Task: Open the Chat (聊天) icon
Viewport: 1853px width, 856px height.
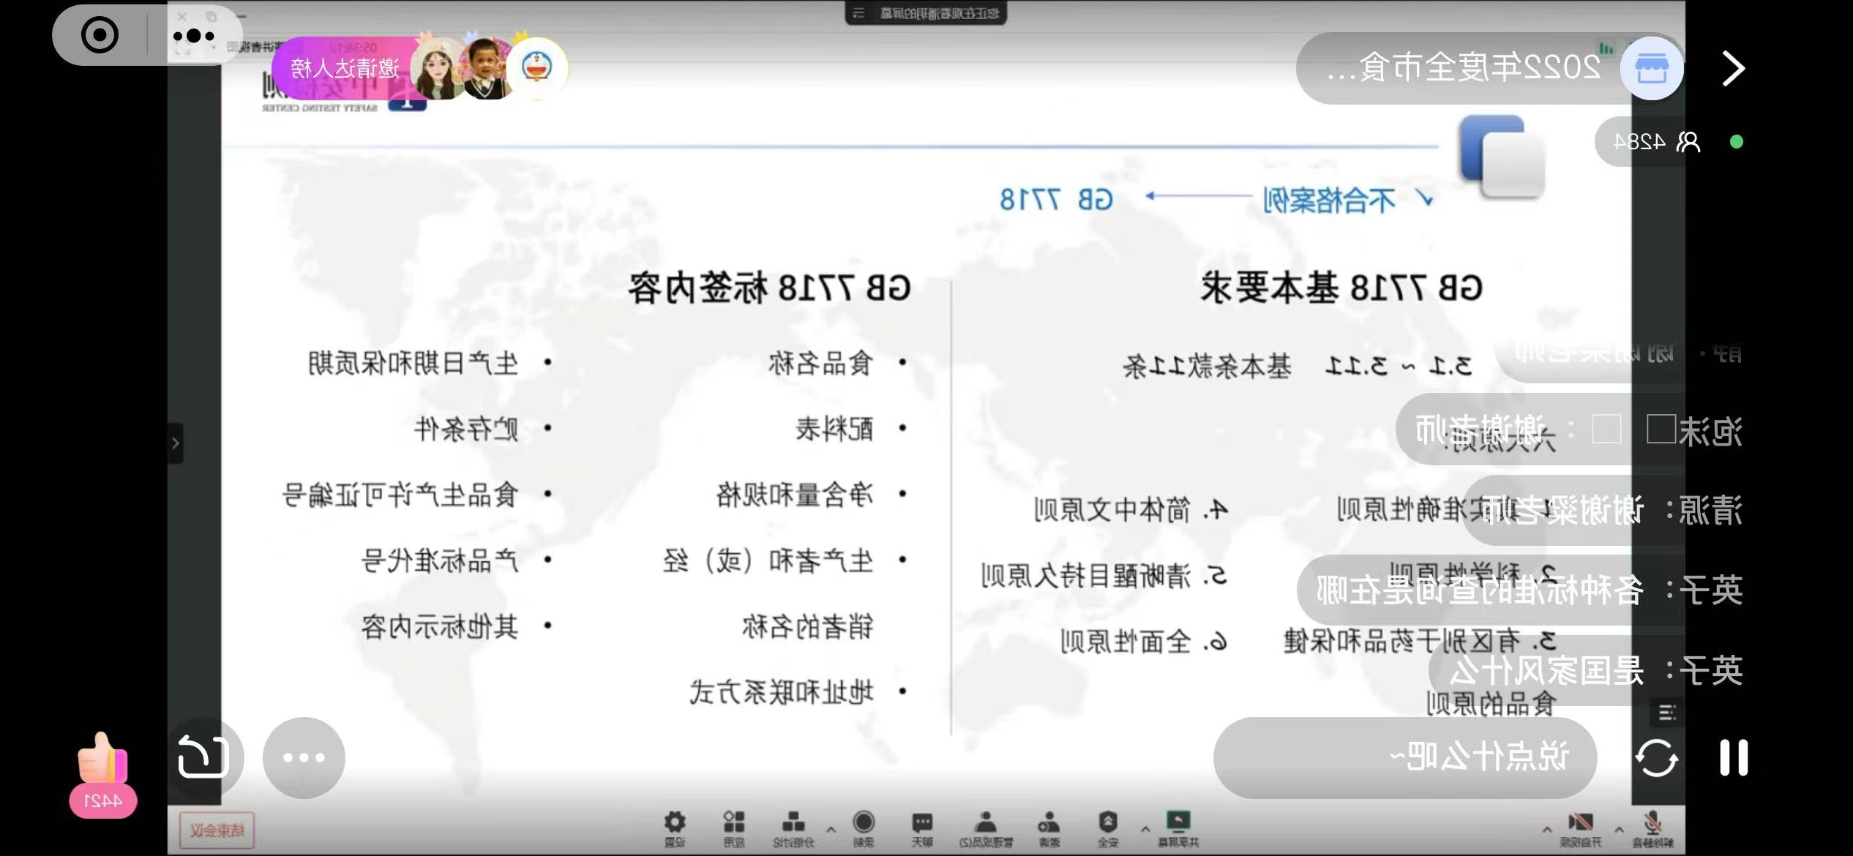Action: 922,824
